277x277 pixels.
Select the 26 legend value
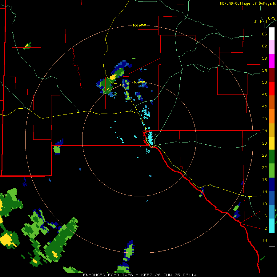pos(264,155)
